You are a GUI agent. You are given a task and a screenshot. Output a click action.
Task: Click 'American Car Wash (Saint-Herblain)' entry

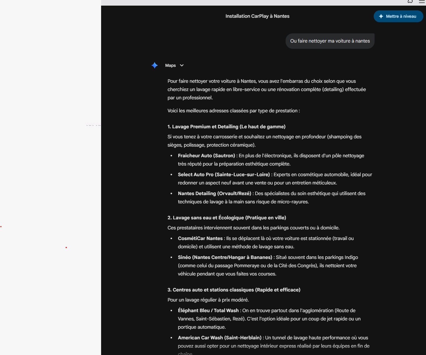219,338
